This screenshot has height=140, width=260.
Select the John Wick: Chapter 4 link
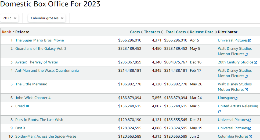(33, 98)
